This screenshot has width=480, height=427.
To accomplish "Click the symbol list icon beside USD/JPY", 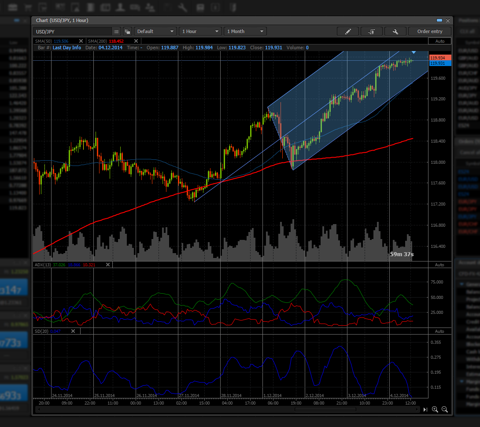I will pos(116,31).
